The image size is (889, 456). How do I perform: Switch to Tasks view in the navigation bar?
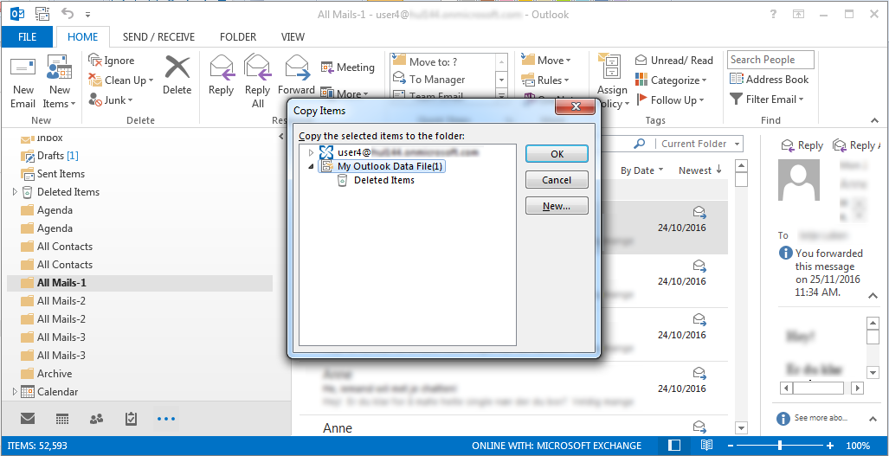tap(131, 419)
